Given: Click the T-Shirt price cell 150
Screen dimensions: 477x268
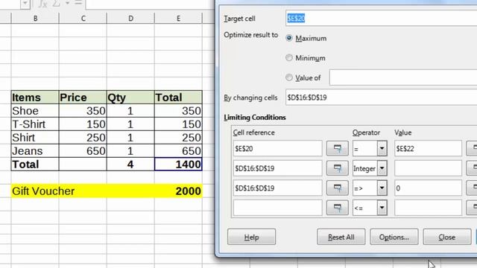Looking at the screenshot, I should tap(83, 124).
